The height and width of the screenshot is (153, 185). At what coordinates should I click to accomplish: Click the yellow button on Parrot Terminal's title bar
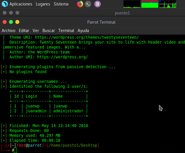tap(17, 22)
